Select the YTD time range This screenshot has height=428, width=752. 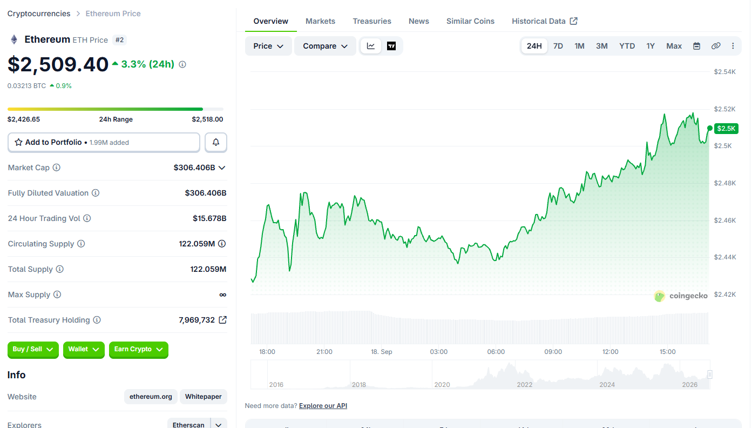[x=627, y=46]
